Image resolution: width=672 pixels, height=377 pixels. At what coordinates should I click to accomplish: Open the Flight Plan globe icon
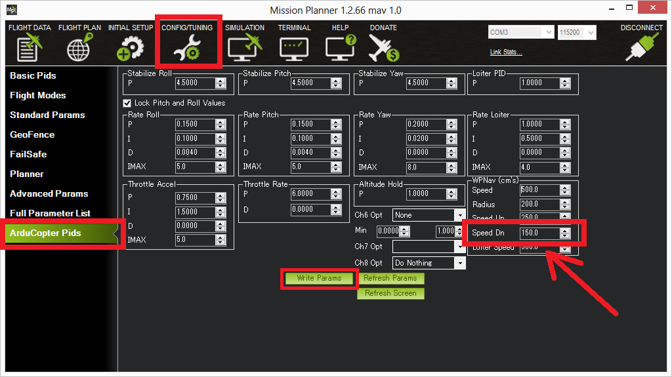point(78,48)
